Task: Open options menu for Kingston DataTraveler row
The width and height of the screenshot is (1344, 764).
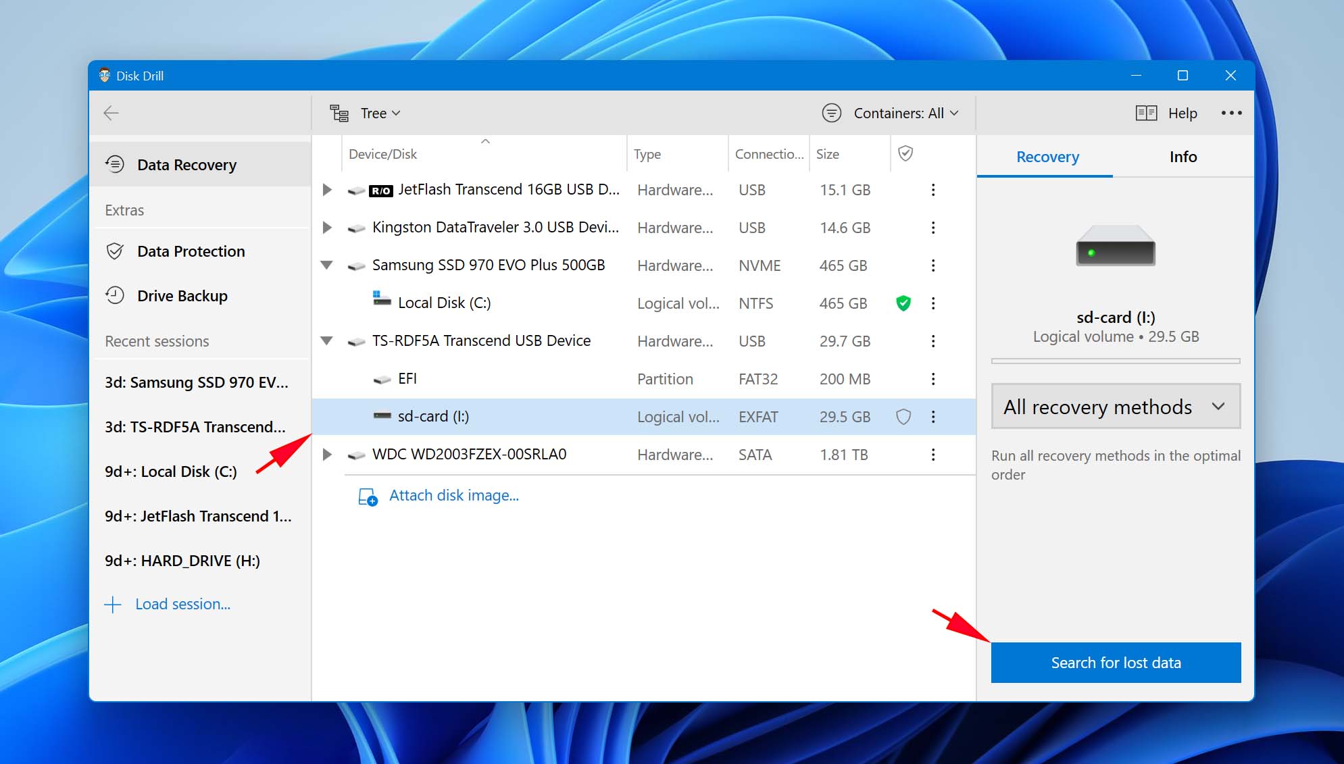Action: [x=933, y=228]
